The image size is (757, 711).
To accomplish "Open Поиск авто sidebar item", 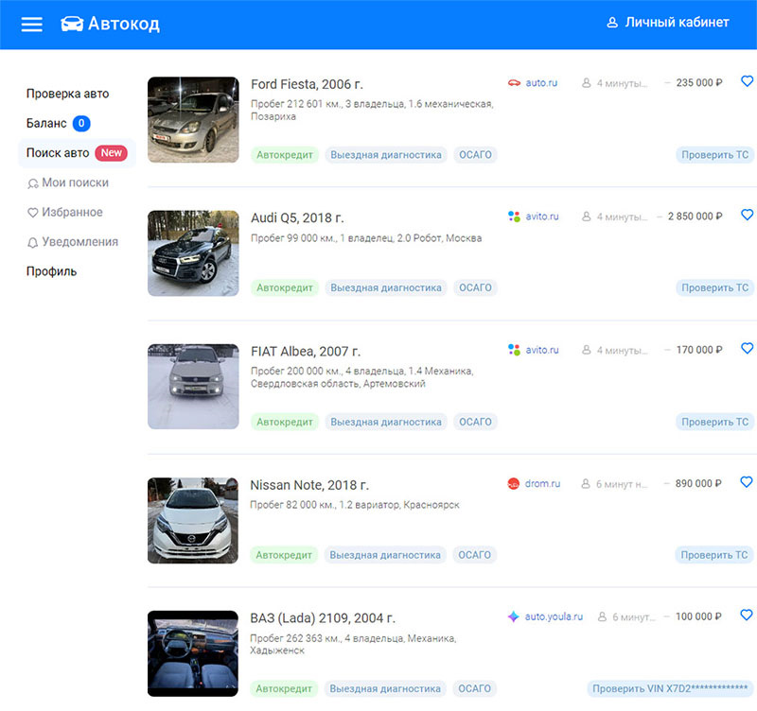I will click(x=58, y=153).
